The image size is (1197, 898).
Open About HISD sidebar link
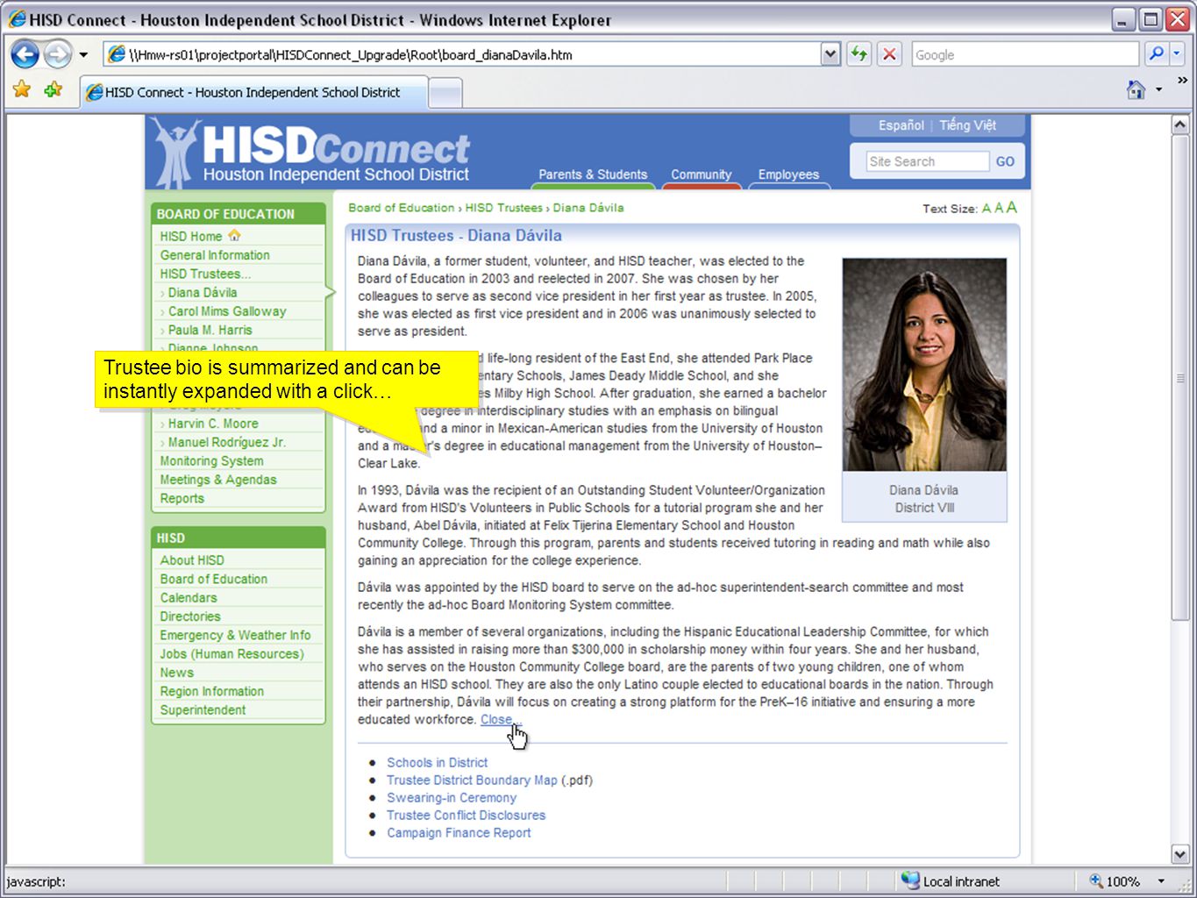tap(192, 560)
